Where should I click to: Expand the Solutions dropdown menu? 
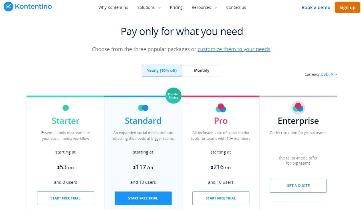pyautogui.click(x=149, y=7)
